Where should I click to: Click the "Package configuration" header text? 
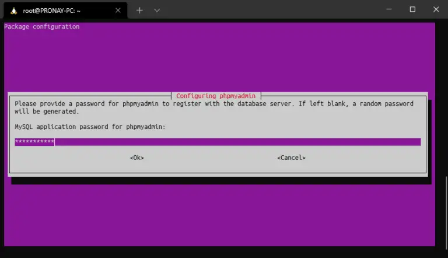click(x=42, y=27)
